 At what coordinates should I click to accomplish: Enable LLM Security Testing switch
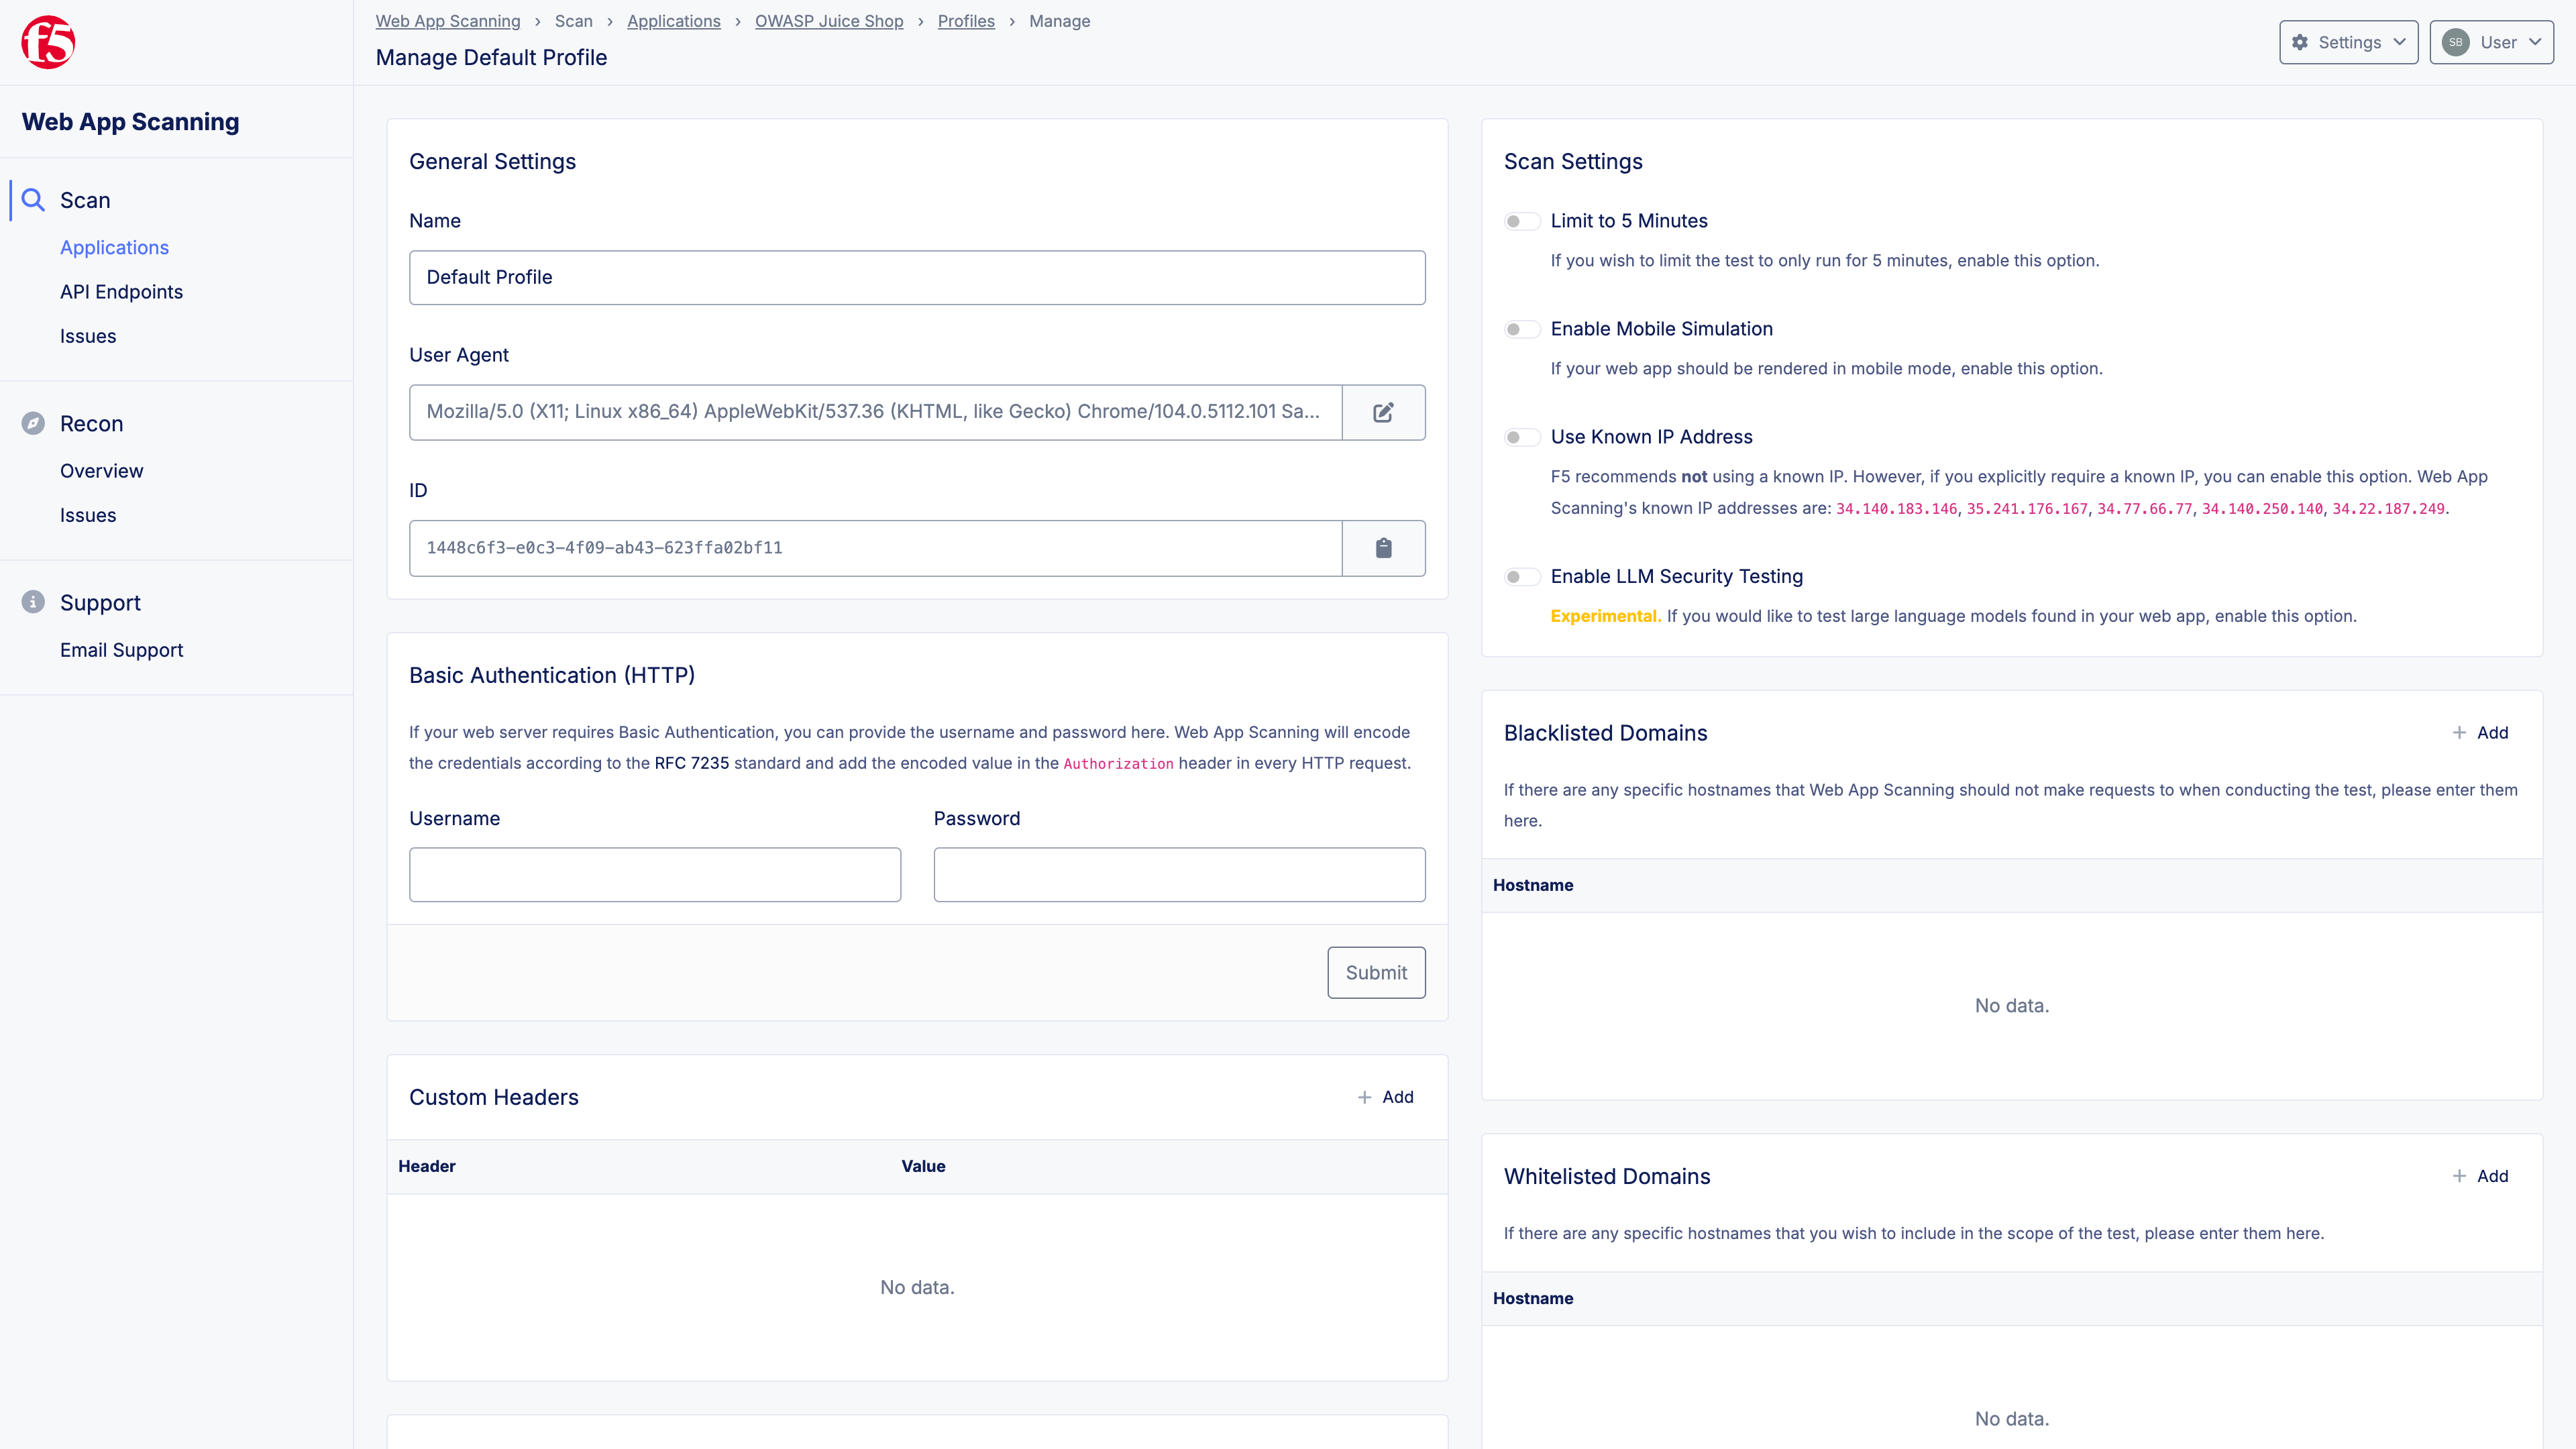click(1521, 577)
